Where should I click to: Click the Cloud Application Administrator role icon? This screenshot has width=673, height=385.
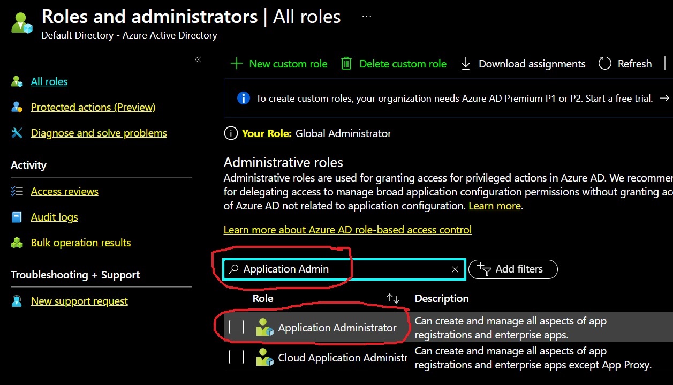click(264, 357)
